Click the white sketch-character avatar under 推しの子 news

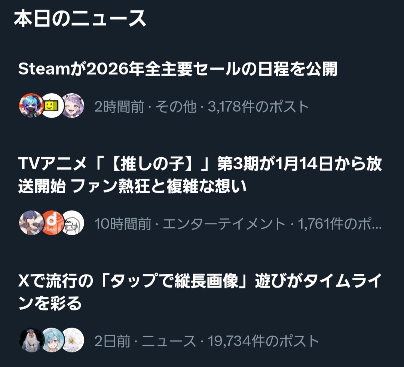(x=73, y=223)
